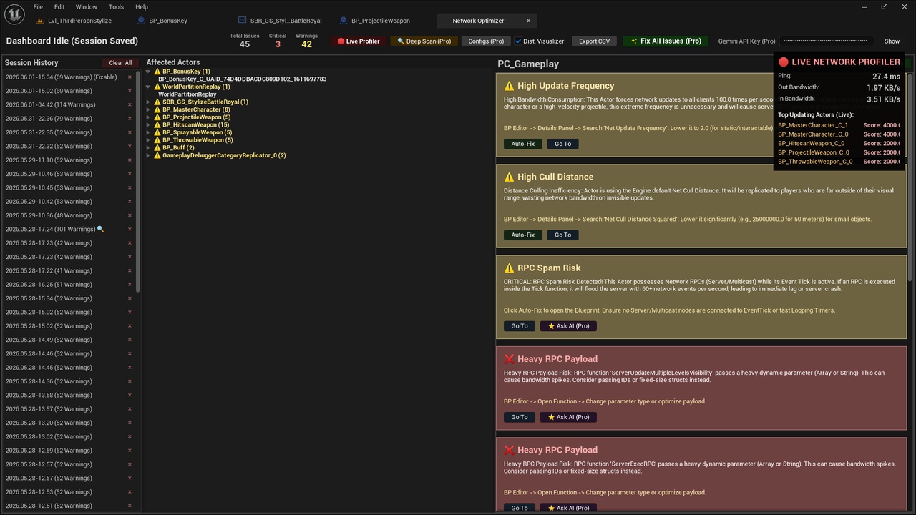Click the red dot of Live Network Profiler overlay

[784, 62]
